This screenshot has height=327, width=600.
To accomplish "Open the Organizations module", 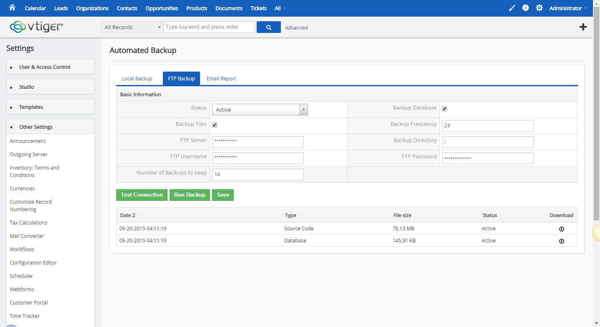I will click(92, 8).
